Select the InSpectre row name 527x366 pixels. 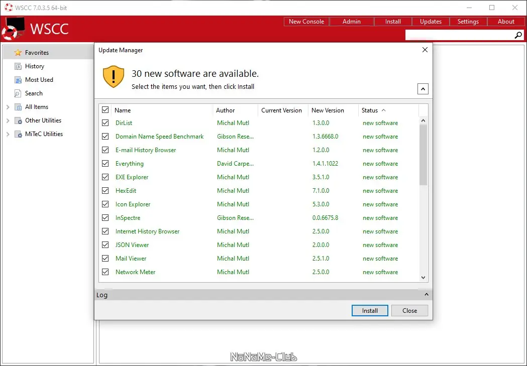[x=128, y=217]
